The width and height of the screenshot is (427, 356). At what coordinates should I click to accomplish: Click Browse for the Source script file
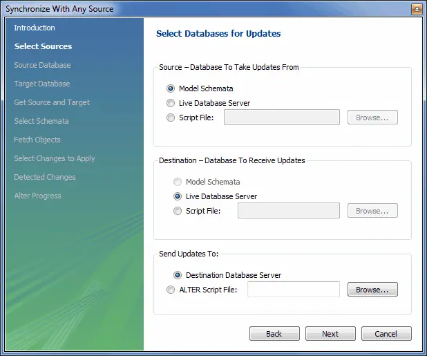(372, 118)
